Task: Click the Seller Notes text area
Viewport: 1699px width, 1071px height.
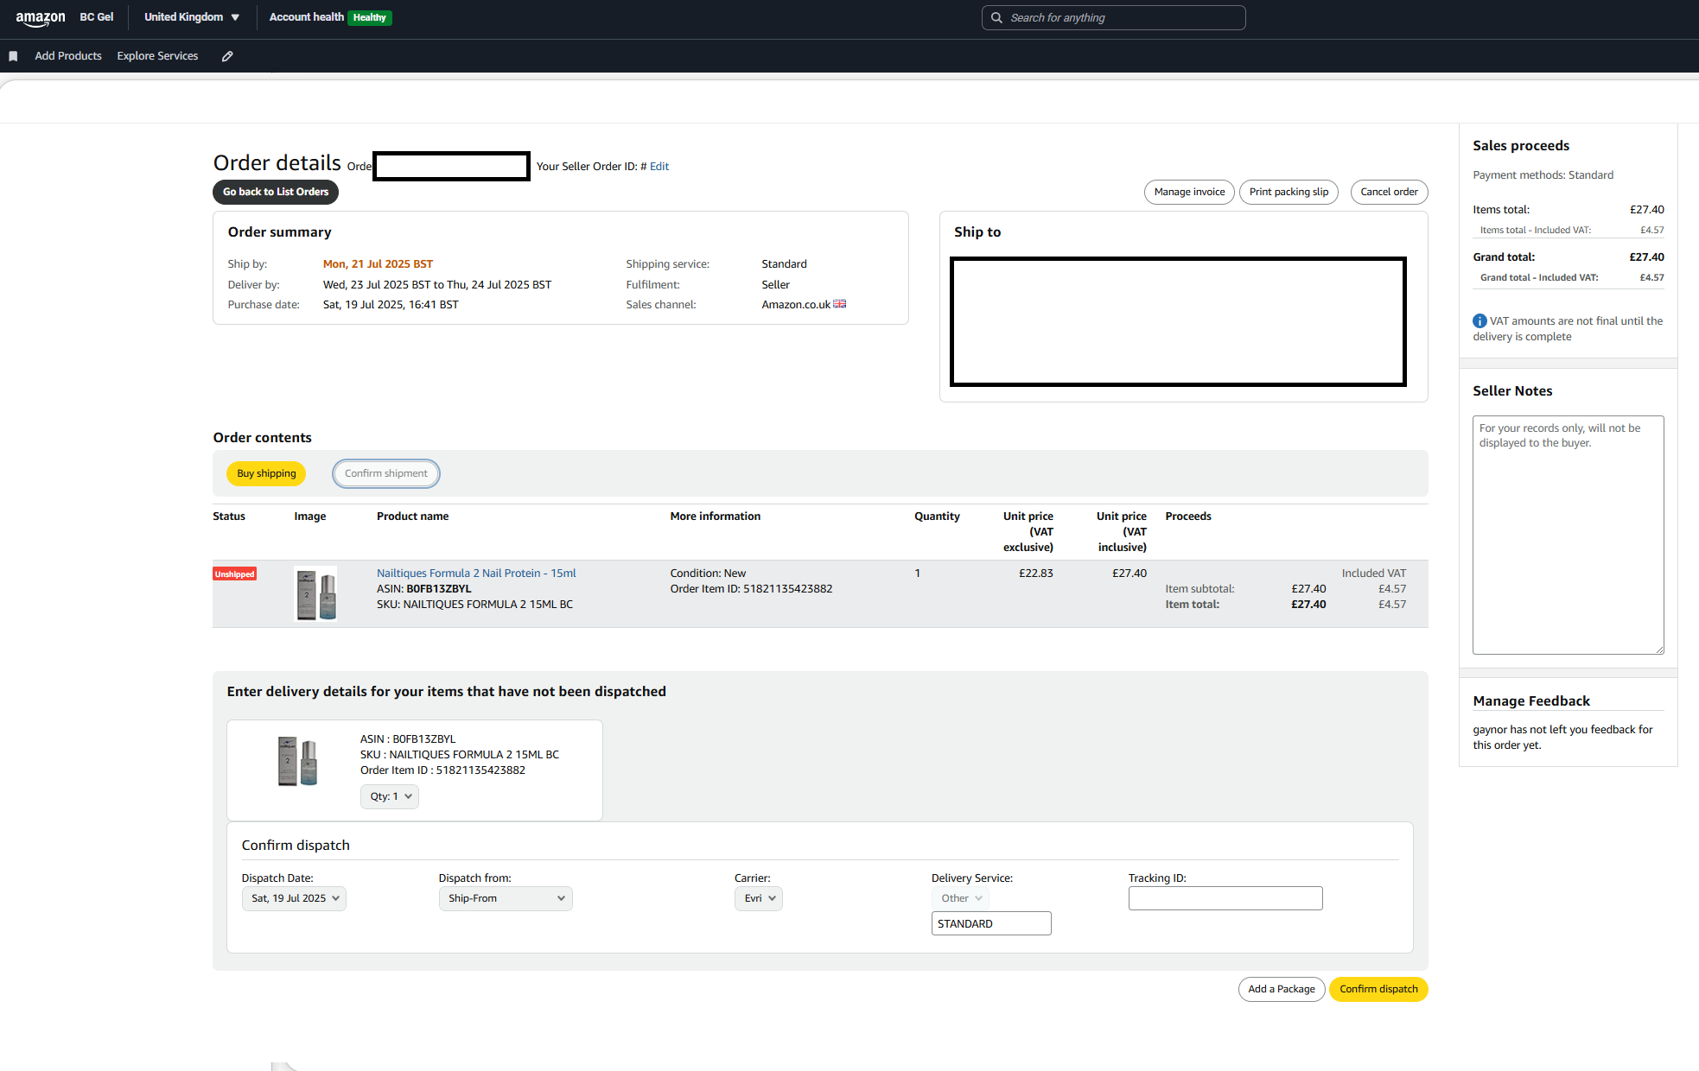Action: (x=1568, y=535)
